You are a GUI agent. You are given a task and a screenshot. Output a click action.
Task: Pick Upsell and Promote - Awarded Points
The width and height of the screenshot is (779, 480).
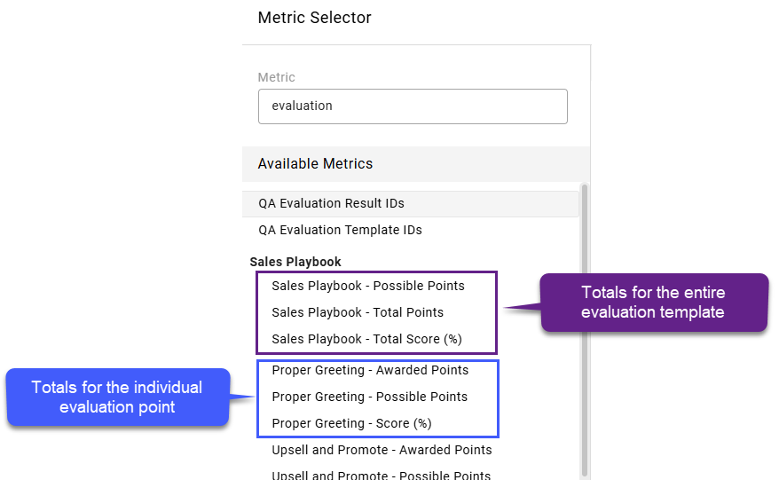382,450
